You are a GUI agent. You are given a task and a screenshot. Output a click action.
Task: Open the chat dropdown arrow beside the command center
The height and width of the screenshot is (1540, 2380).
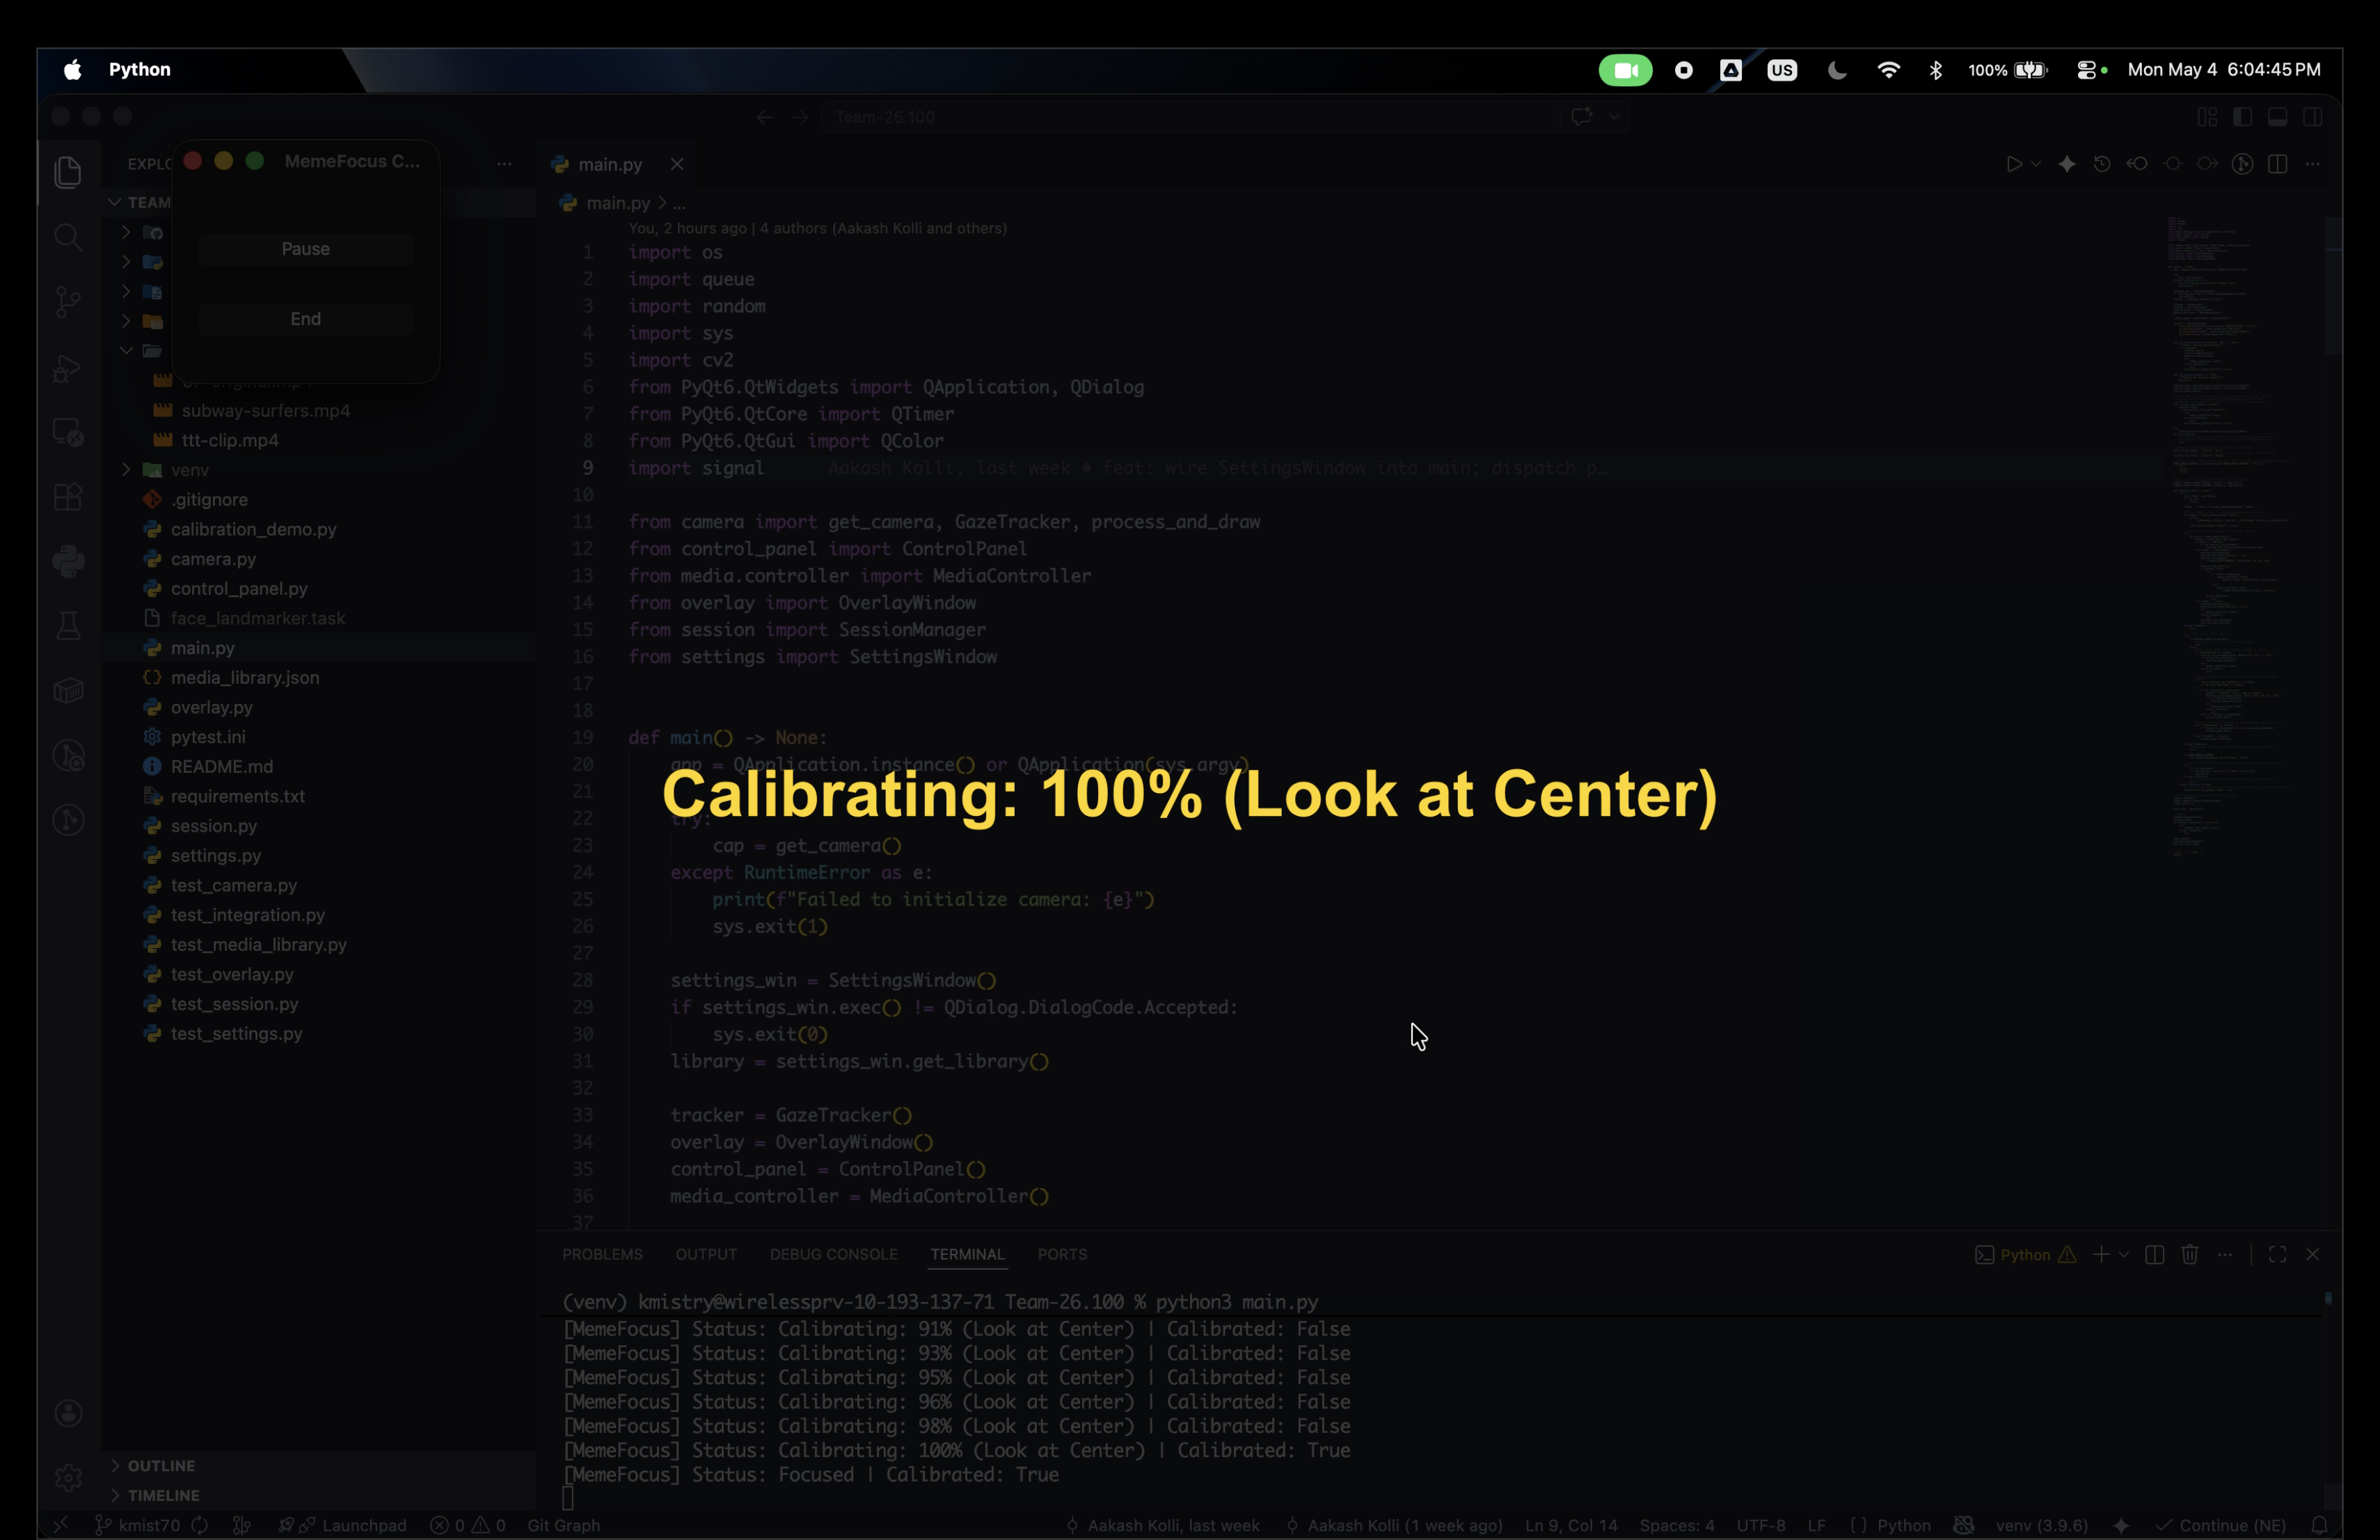[1613, 117]
